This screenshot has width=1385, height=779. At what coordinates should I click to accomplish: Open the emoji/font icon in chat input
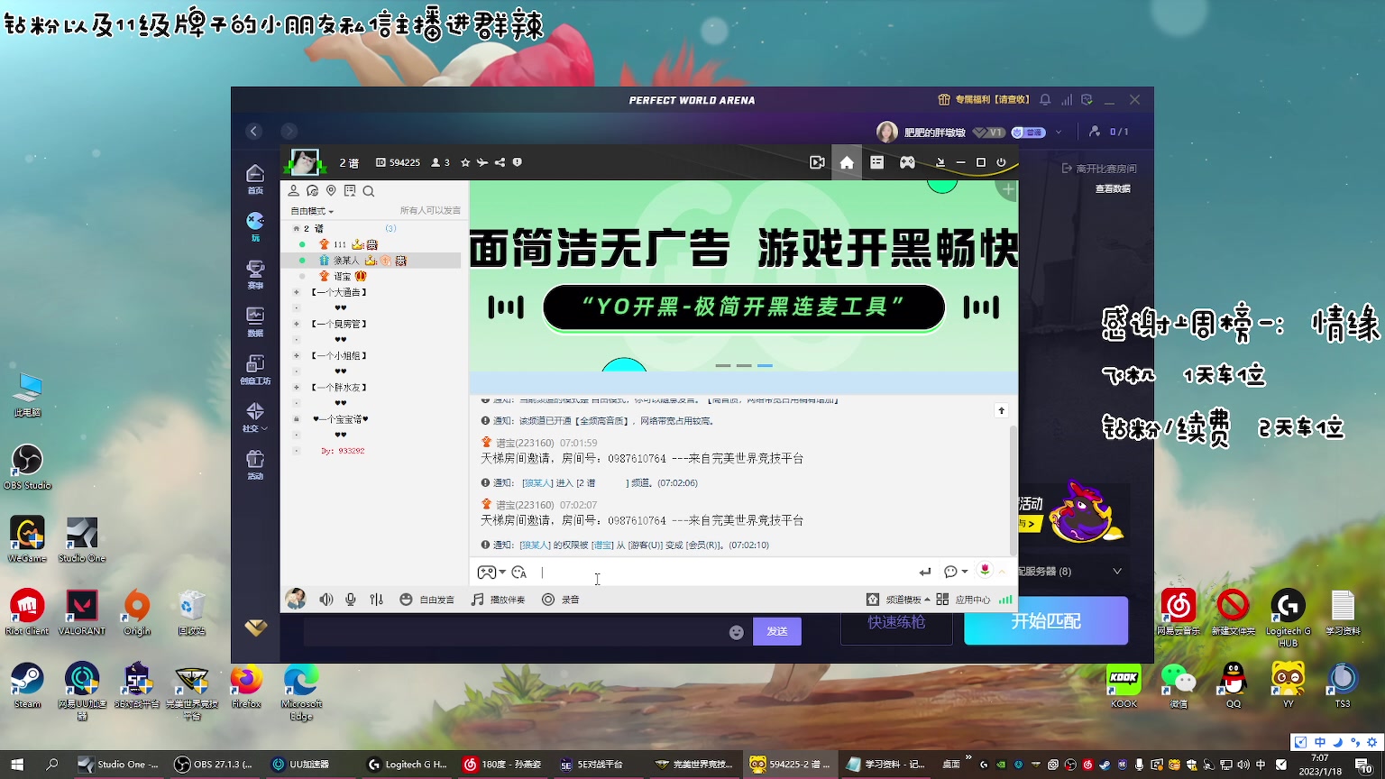point(518,572)
